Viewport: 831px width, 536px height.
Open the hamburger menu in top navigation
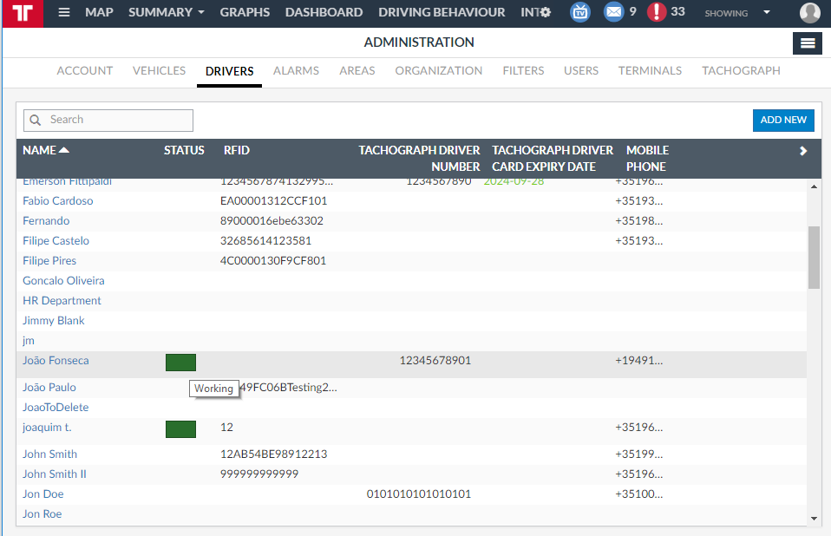pyautogui.click(x=64, y=13)
